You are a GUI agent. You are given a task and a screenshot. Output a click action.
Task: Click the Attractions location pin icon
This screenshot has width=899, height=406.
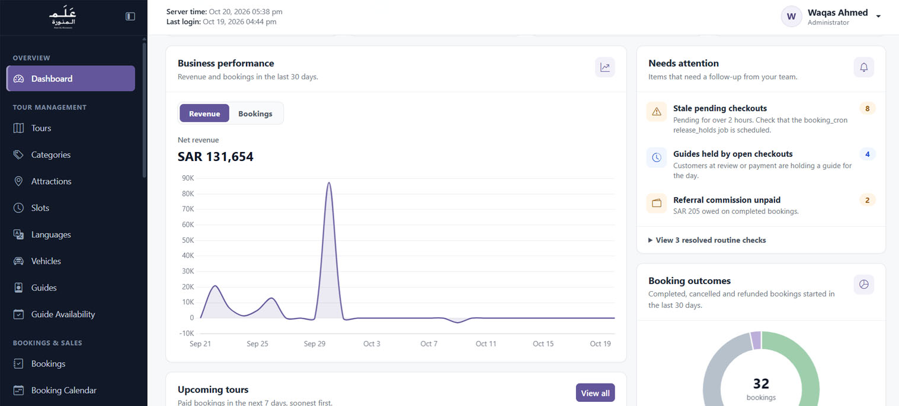(x=18, y=181)
